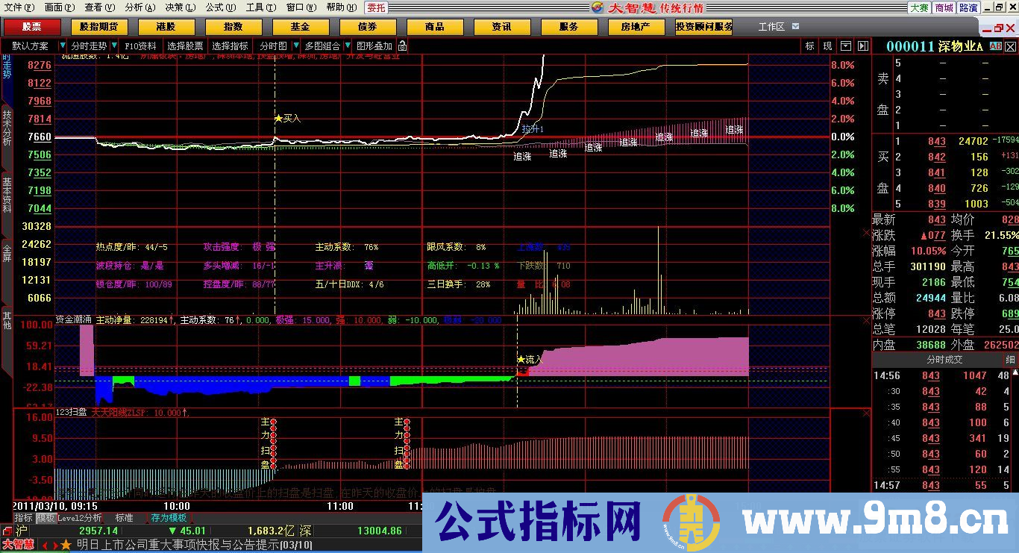The image size is (1019, 553).
Task: Click the AB icon next to stock name
Action: coord(995,46)
